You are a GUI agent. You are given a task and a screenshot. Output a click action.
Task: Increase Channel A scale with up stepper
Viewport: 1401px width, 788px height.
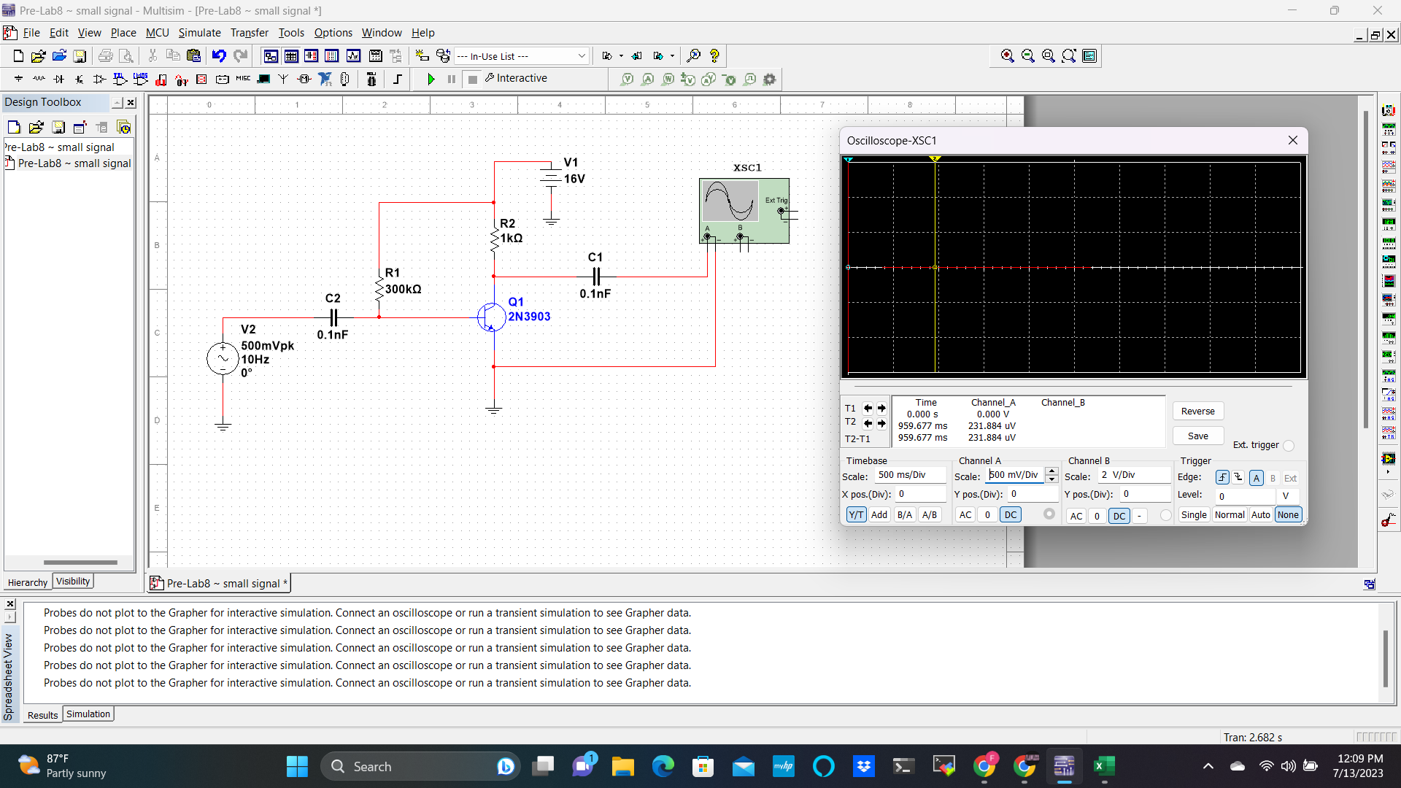(x=1051, y=471)
